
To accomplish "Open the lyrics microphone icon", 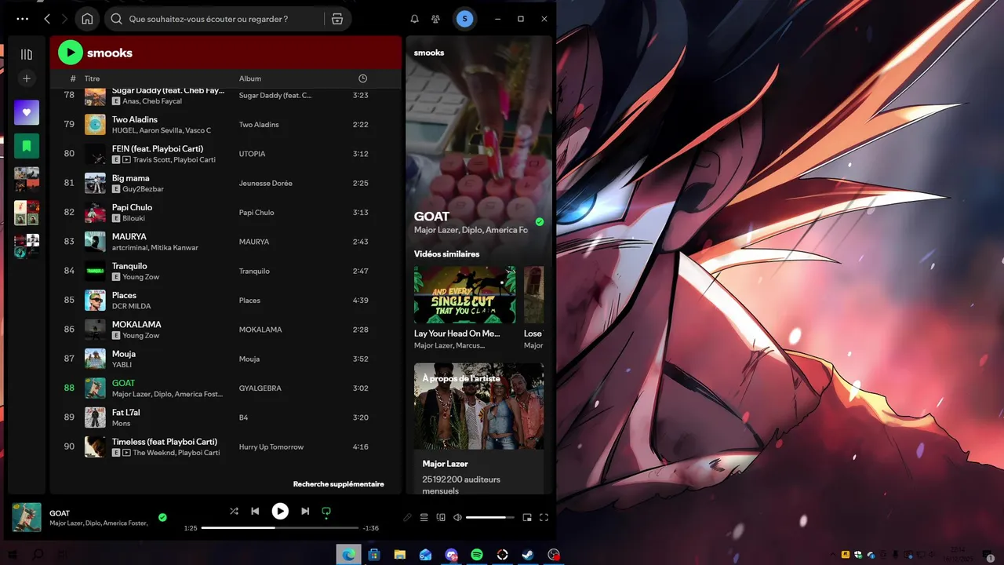I will pyautogui.click(x=407, y=517).
